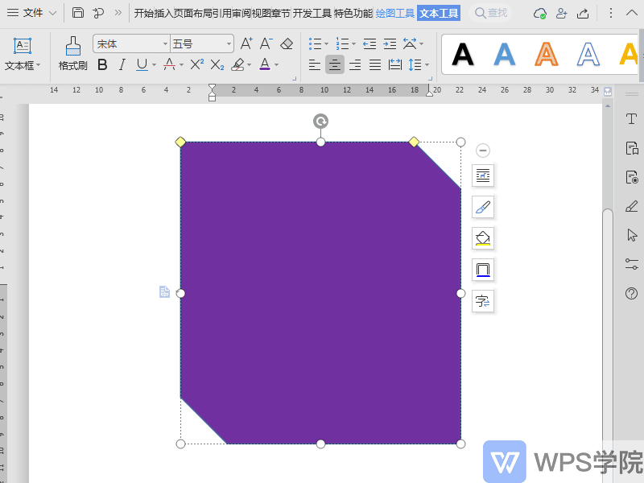Switch to the 开始 tab
The image size is (644, 483).
[144, 14]
